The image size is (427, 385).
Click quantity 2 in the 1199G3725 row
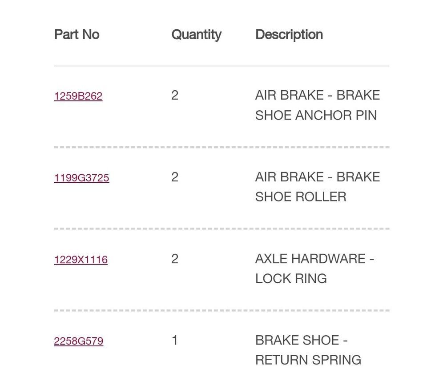point(175,177)
